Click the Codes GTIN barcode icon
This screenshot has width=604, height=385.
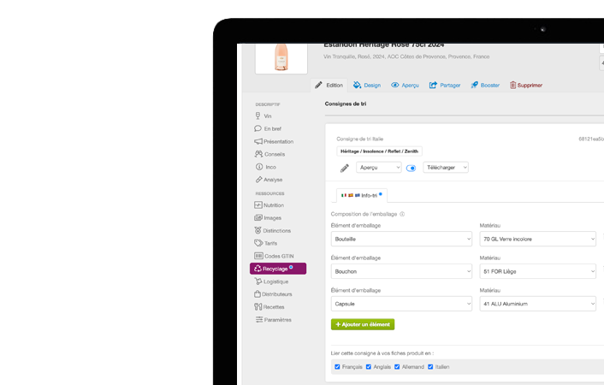pos(258,256)
